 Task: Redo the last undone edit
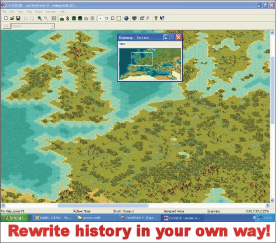(x=32, y=18)
